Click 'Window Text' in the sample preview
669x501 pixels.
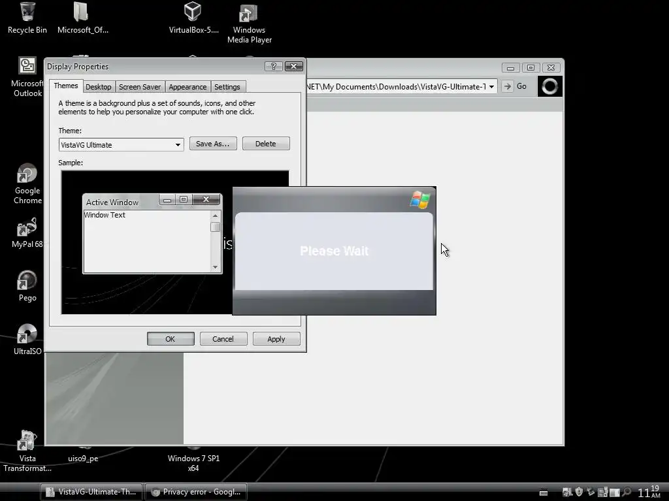click(x=105, y=215)
